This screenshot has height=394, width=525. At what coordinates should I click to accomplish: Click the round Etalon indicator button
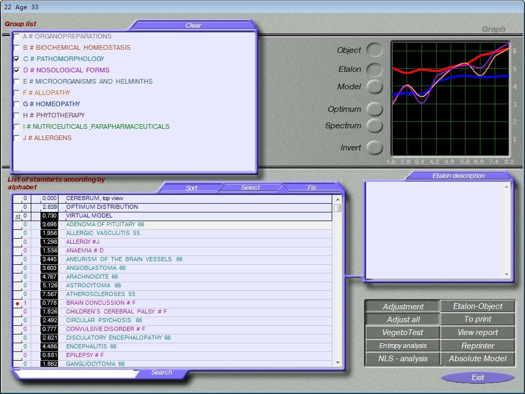point(375,69)
